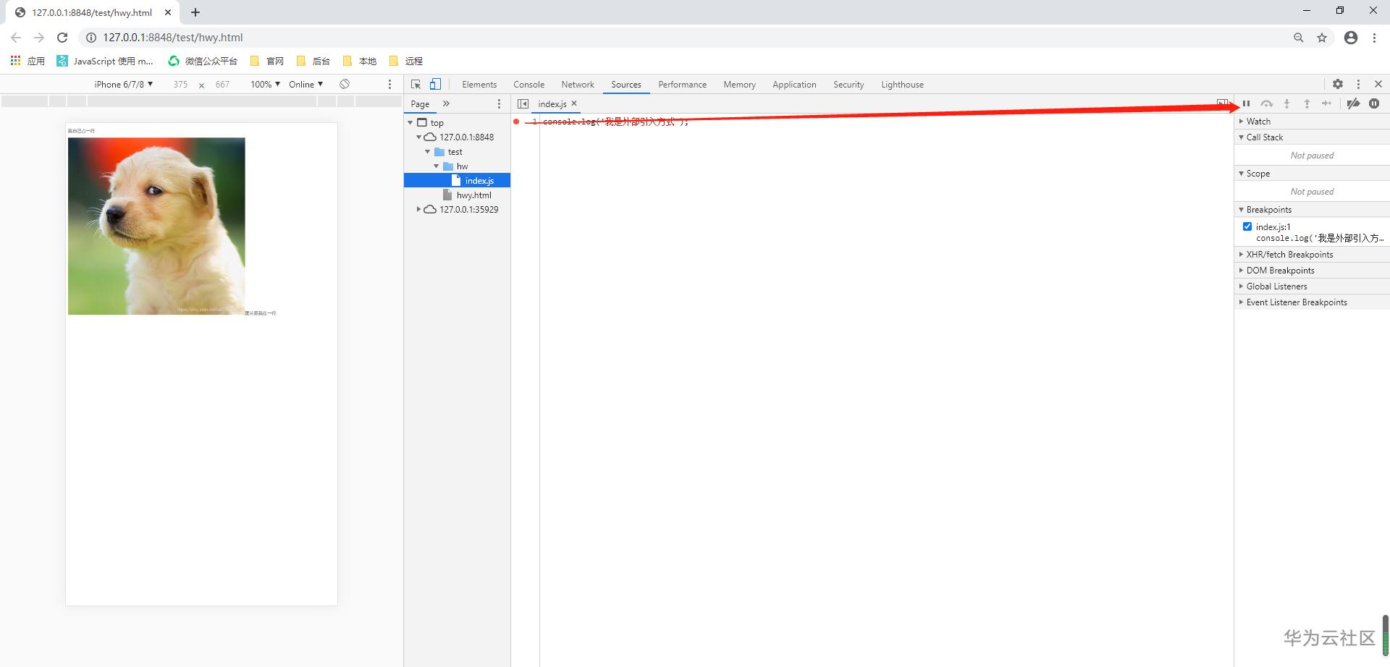The image size is (1390, 667).
Task: Switch to the Security tab
Action: [848, 84]
